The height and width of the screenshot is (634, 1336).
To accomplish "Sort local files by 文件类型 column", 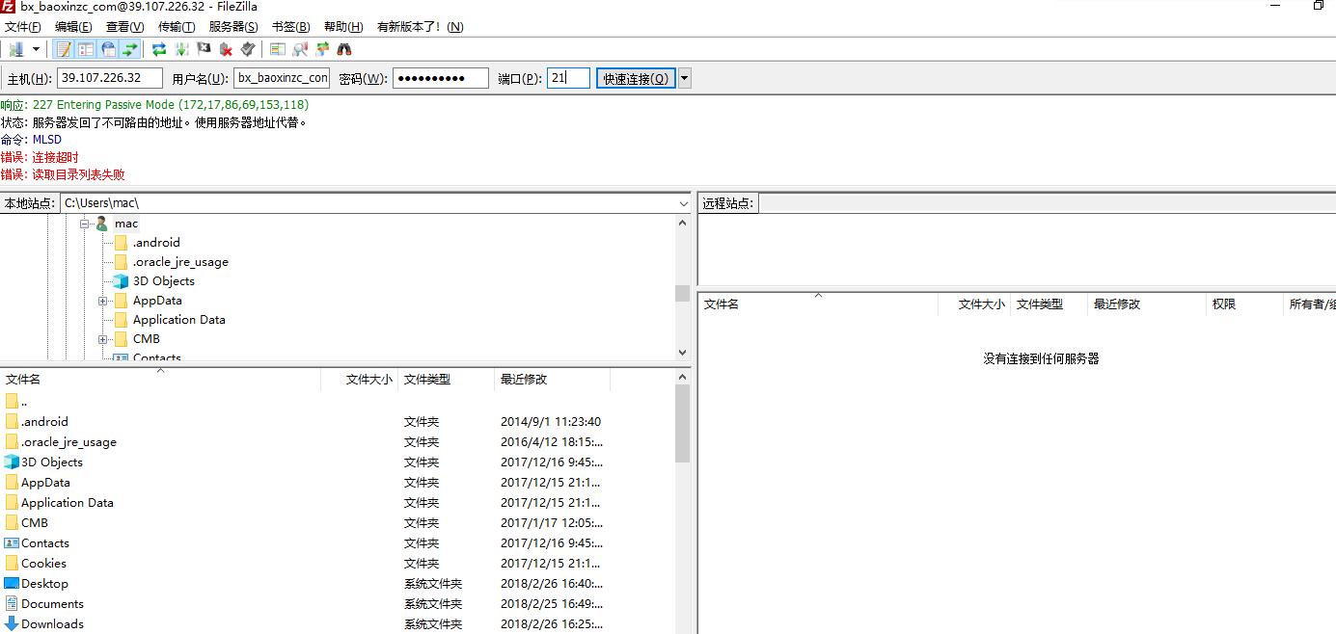I will [447, 380].
